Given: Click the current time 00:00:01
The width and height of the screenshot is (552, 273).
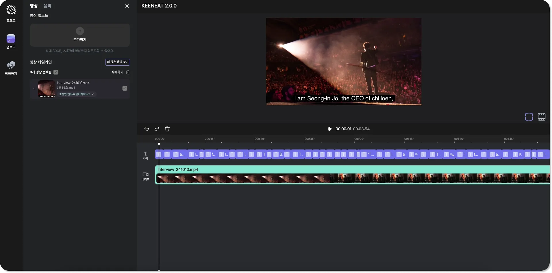Looking at the screenshot, I should click(x=343, y=129).
